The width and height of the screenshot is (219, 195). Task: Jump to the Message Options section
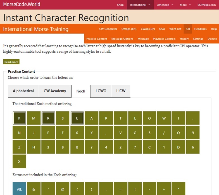pos(122,39)
